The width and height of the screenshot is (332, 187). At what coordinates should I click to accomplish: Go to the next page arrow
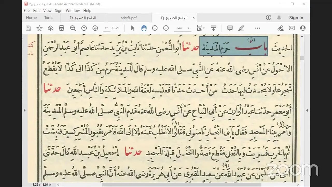click(x=95, y=28)
